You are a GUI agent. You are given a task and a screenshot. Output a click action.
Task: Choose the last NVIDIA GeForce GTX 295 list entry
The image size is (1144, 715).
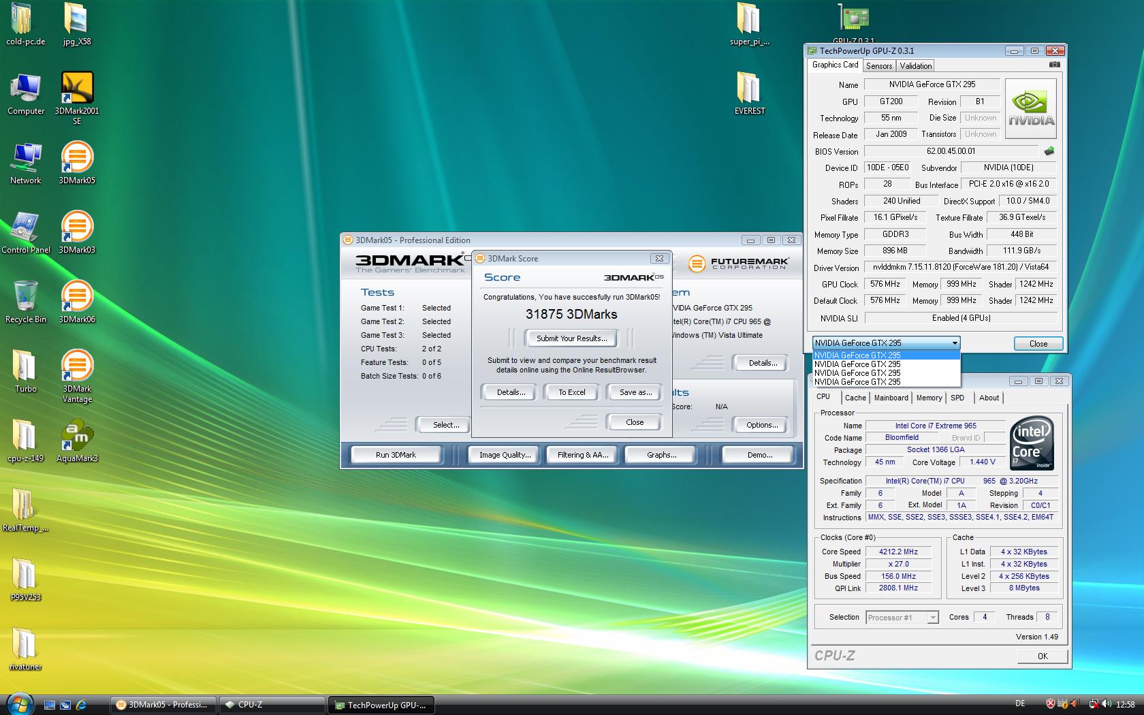tap(887, 382)
